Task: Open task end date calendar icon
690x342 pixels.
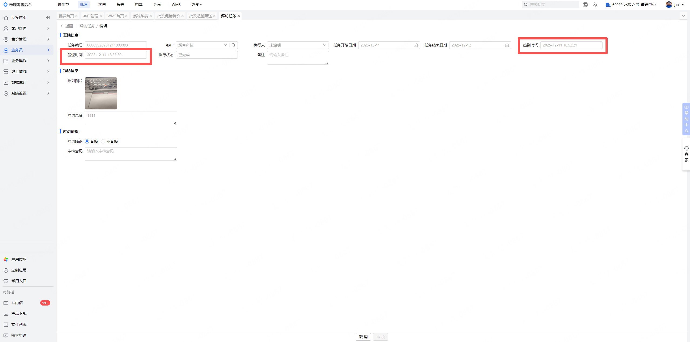Action: click(x=507, y=45)
